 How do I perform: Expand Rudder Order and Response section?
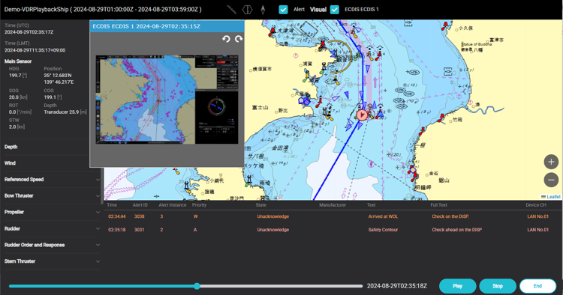coord(52,245)
